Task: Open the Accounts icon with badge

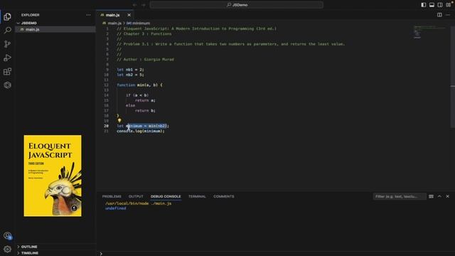Action: (x=7, y=235)
